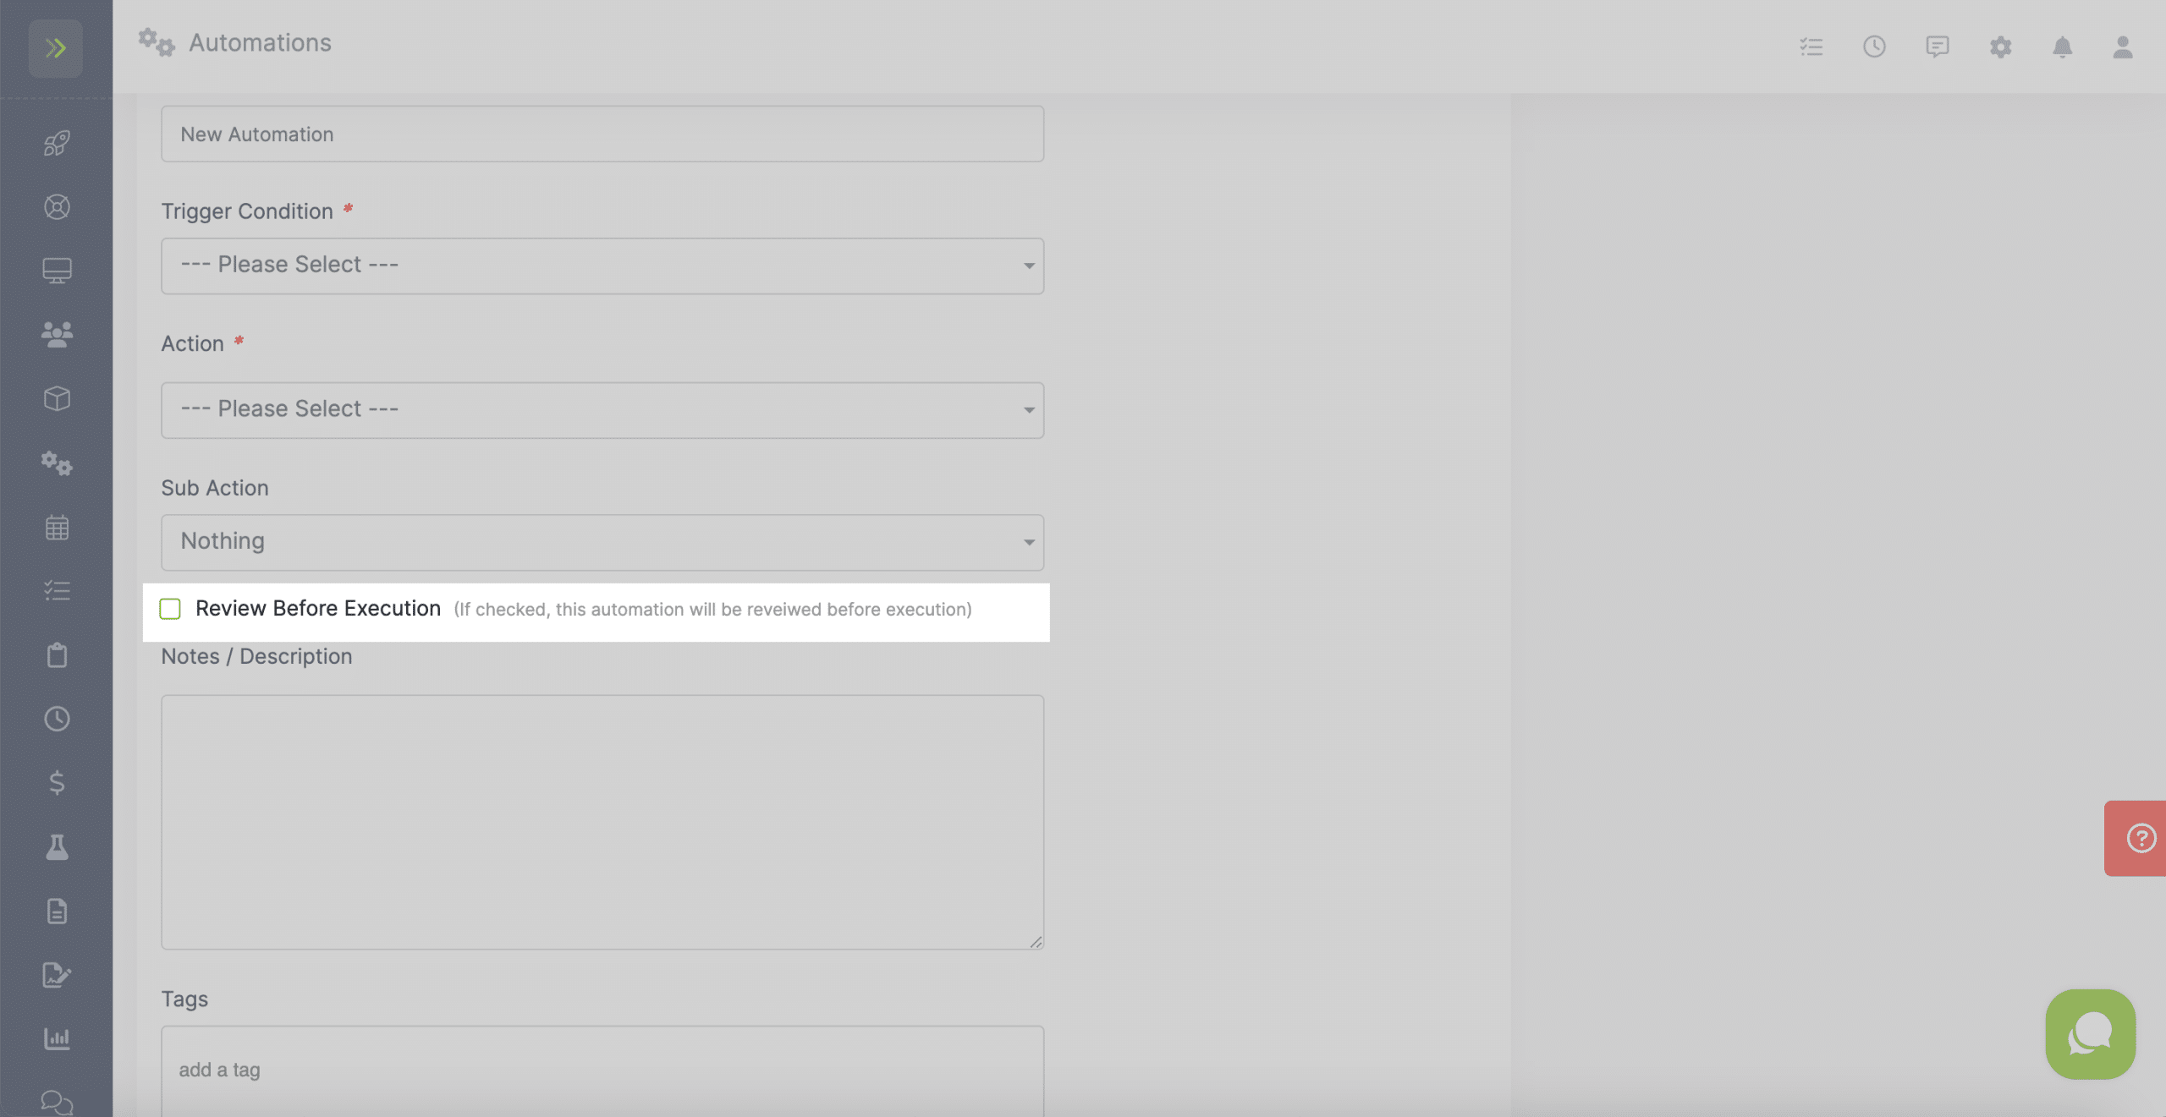
Task: Click the gears icon beside Automations title
Action: [x=157, y=42]
